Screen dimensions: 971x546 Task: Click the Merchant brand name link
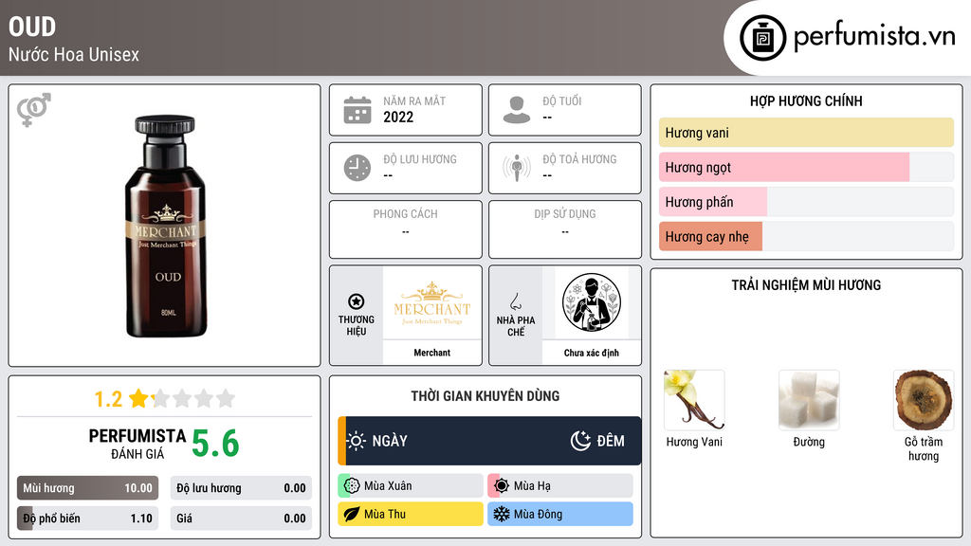(x=432, y=353)
